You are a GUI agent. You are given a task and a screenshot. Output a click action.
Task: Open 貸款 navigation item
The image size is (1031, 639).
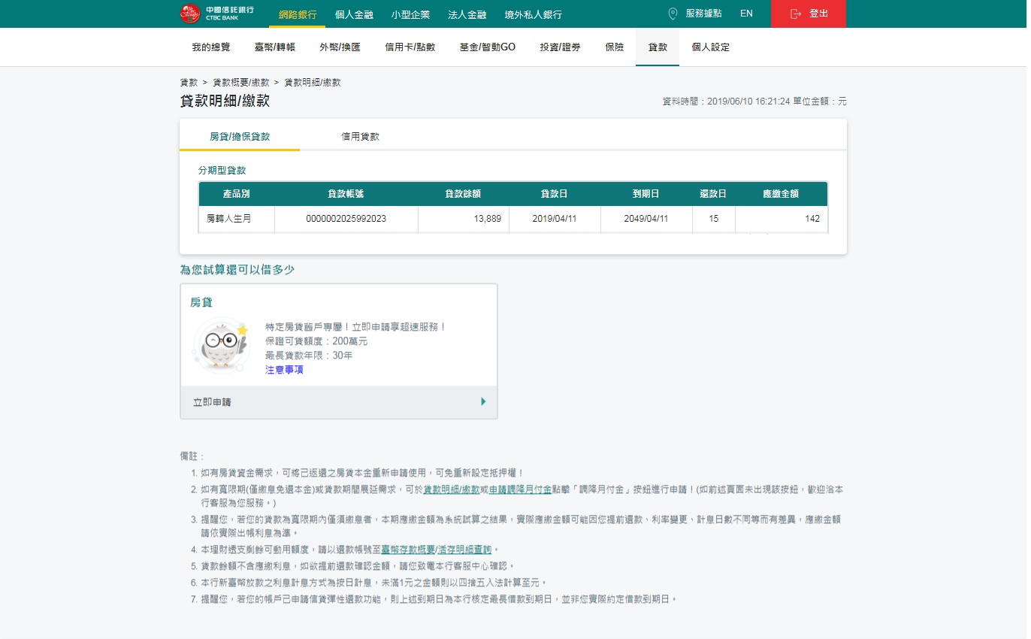click(658, 47)
